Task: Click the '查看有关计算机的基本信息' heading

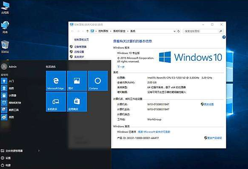Action: point(132,41)
